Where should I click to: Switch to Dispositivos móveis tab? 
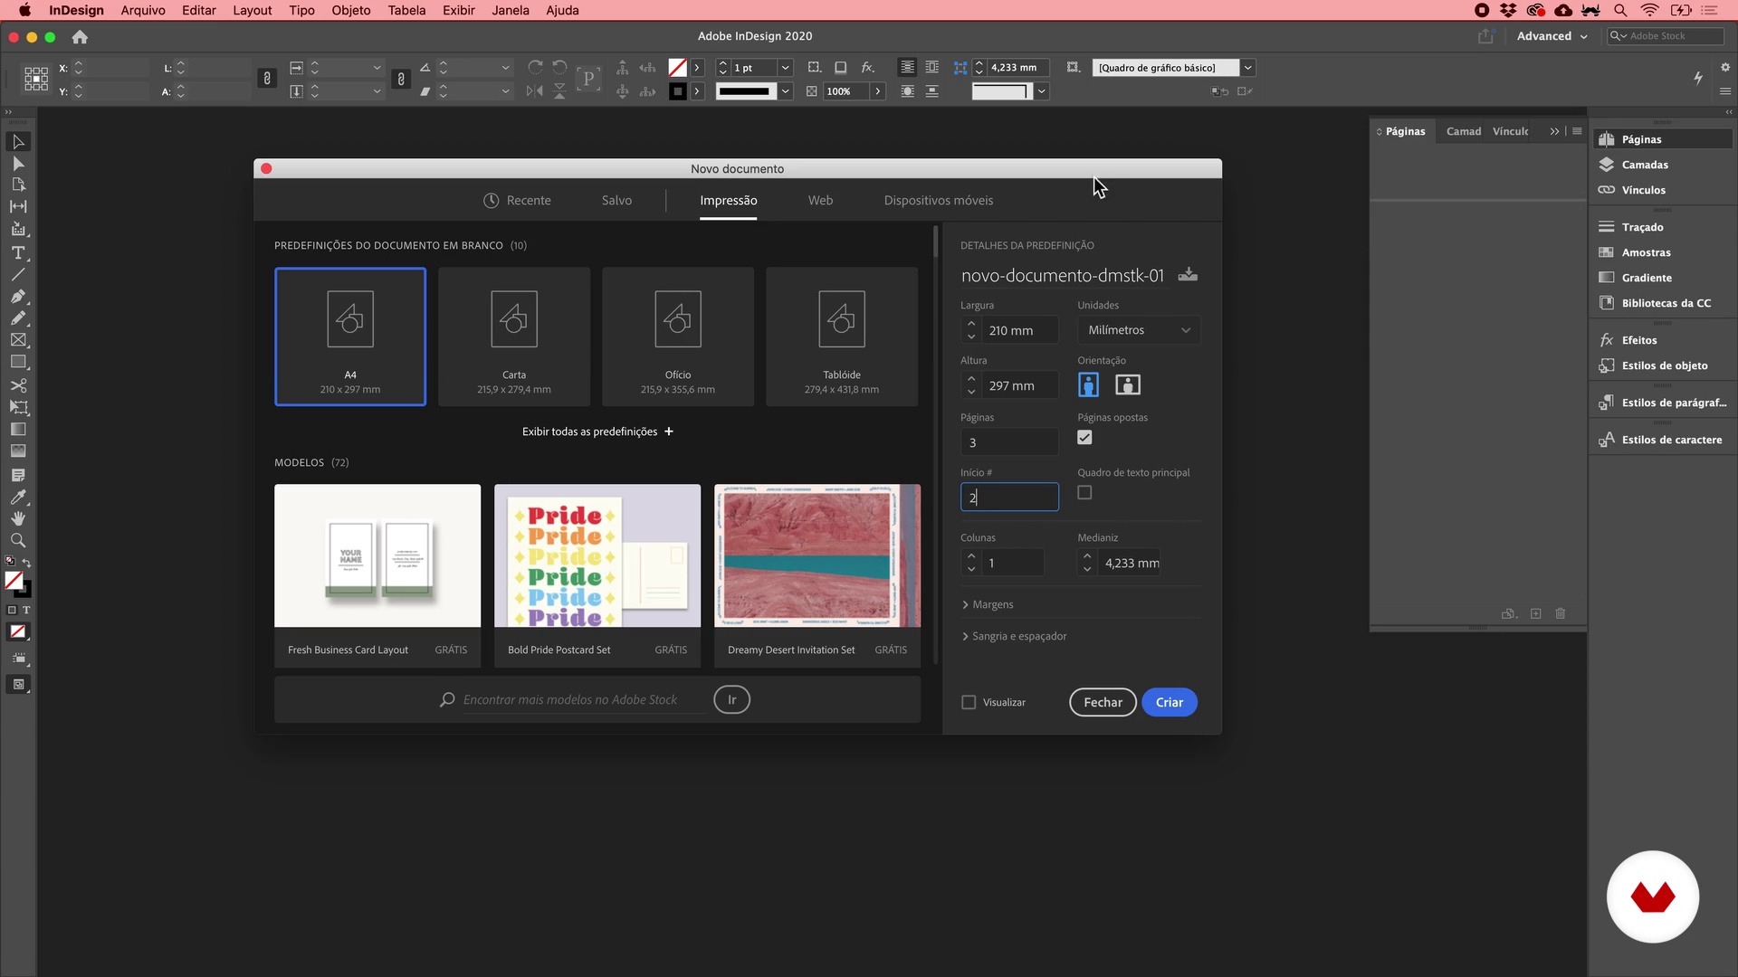coord(938,201)
